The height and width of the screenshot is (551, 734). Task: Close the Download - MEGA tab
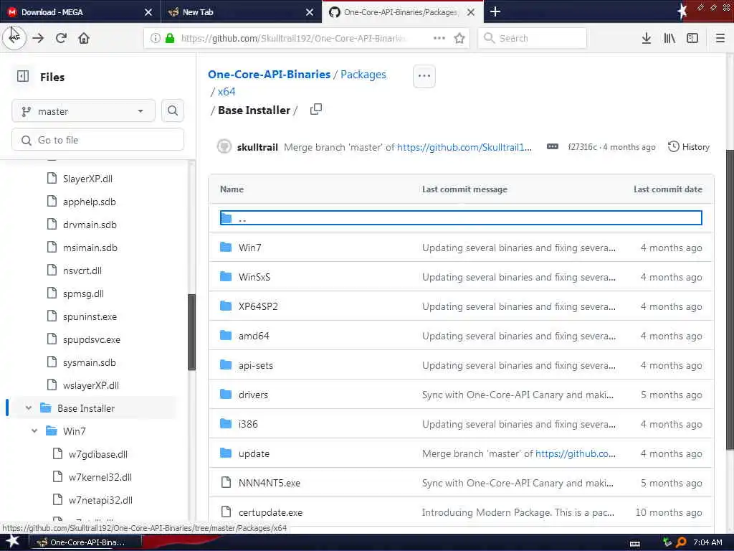coord(148,12)
